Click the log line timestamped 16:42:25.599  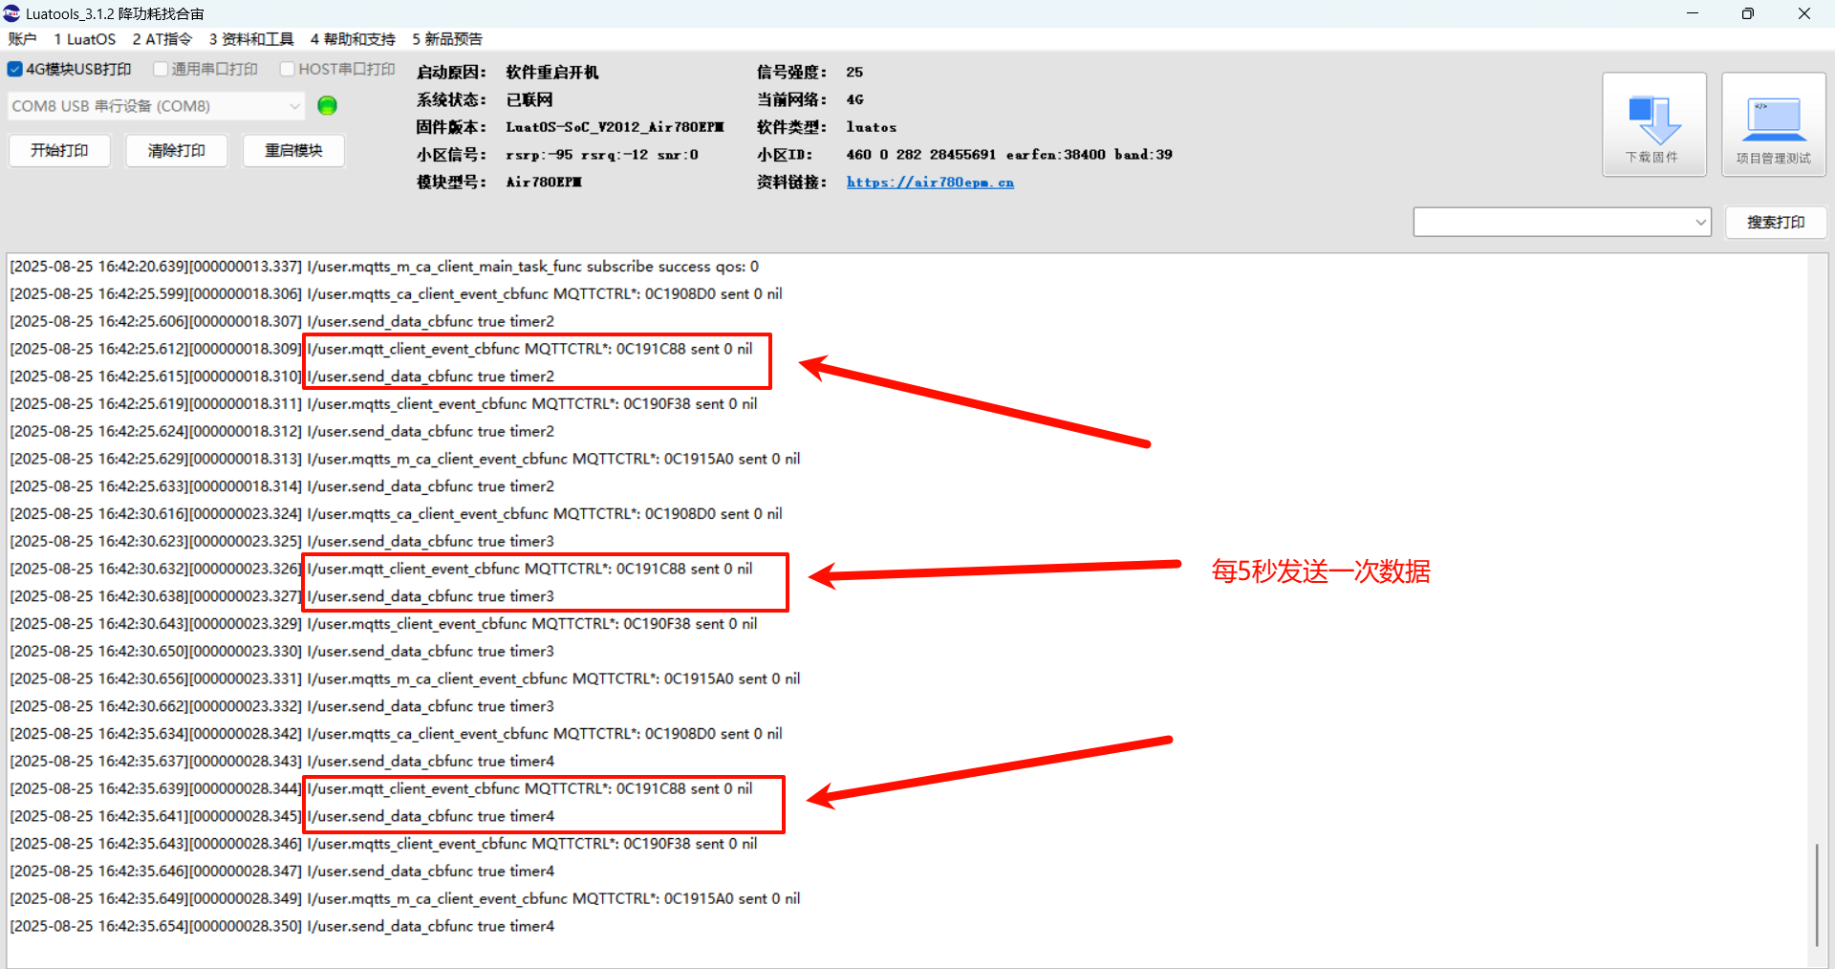[x=396, y=293]
